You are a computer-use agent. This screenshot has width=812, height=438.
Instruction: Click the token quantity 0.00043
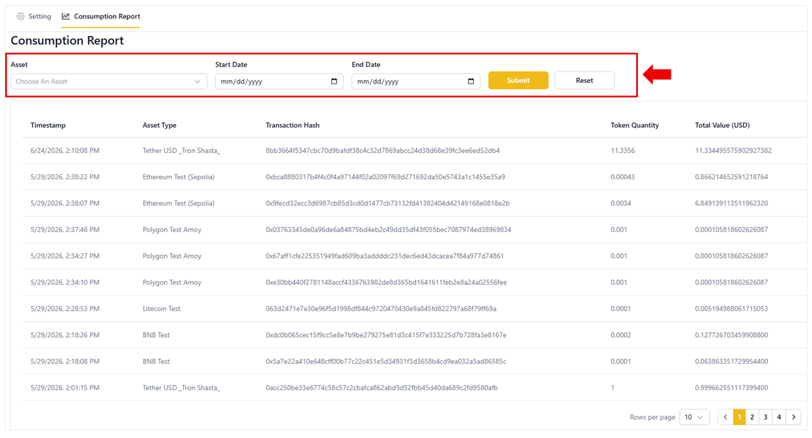click(x=622, y=177)
